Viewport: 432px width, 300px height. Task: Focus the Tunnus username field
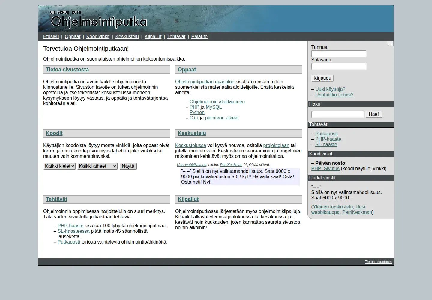339,54
